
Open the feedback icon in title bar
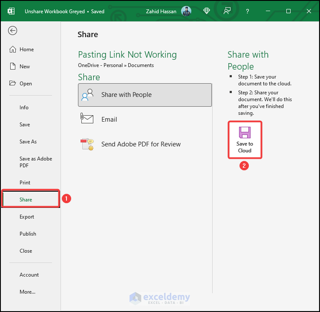(x=227, y=11)
